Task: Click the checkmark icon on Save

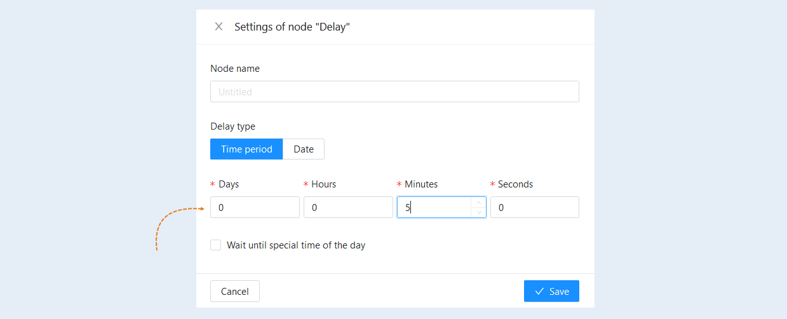Action: (539, 291)
